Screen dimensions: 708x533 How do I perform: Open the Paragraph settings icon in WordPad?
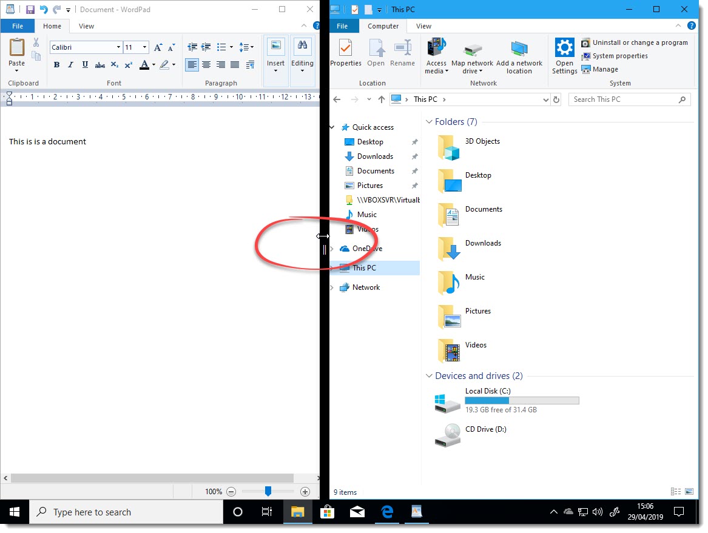(x=250, y=65)
